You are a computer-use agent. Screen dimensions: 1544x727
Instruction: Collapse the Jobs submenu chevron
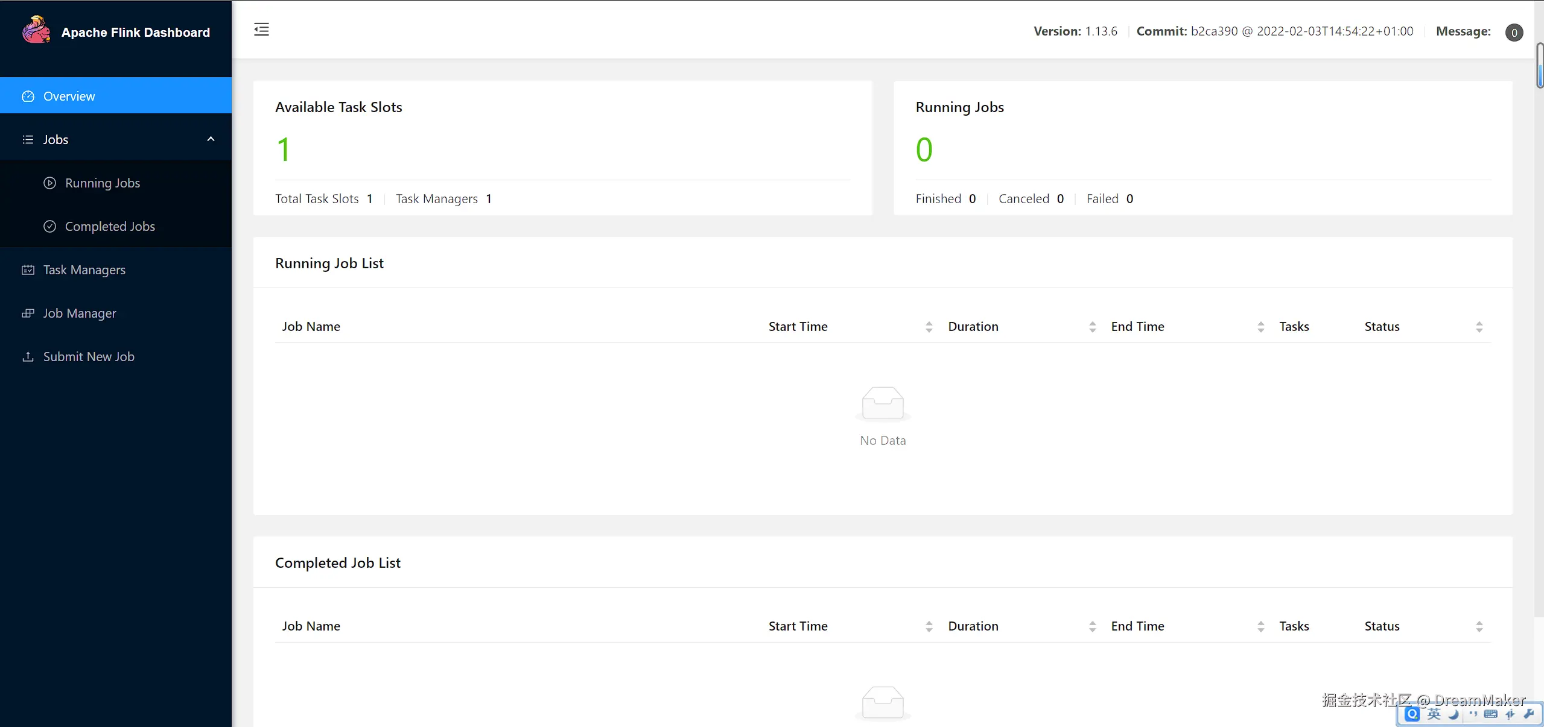tap(211, 139)
